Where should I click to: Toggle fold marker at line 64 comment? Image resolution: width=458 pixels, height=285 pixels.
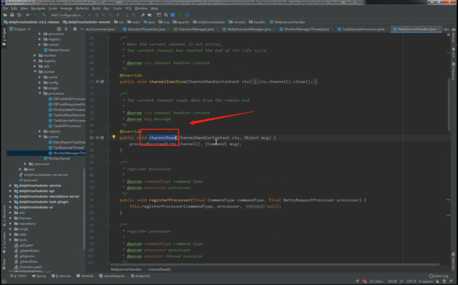pos(108,38)
